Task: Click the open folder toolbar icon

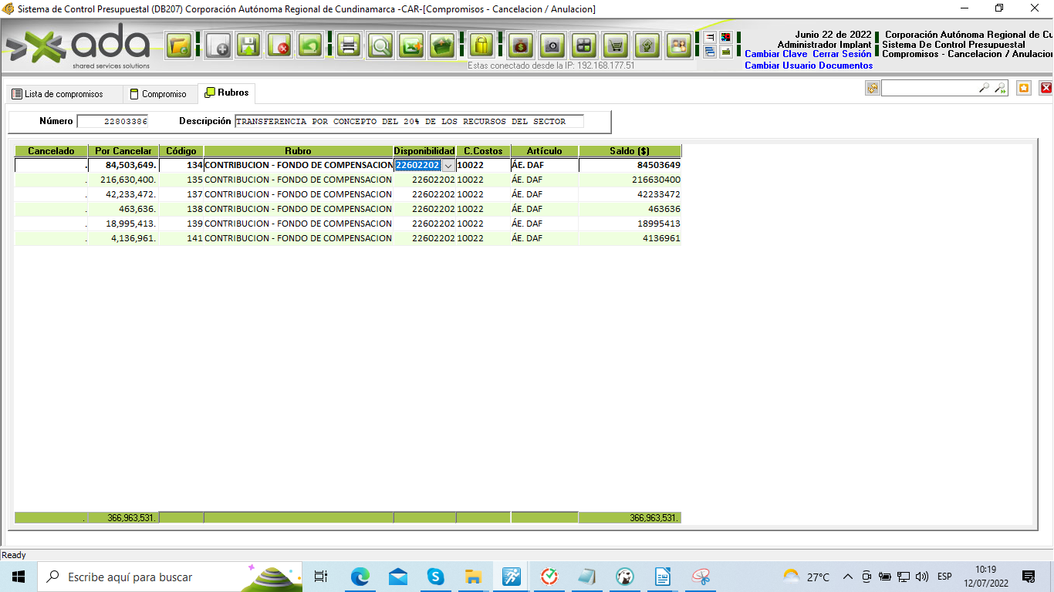Action: (x=180, y=45)
